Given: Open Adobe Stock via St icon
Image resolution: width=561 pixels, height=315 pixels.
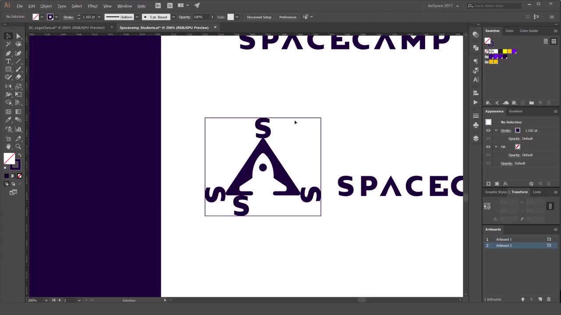Looking at the screenshot, I should pyautogui.click(x=170, y=6).
